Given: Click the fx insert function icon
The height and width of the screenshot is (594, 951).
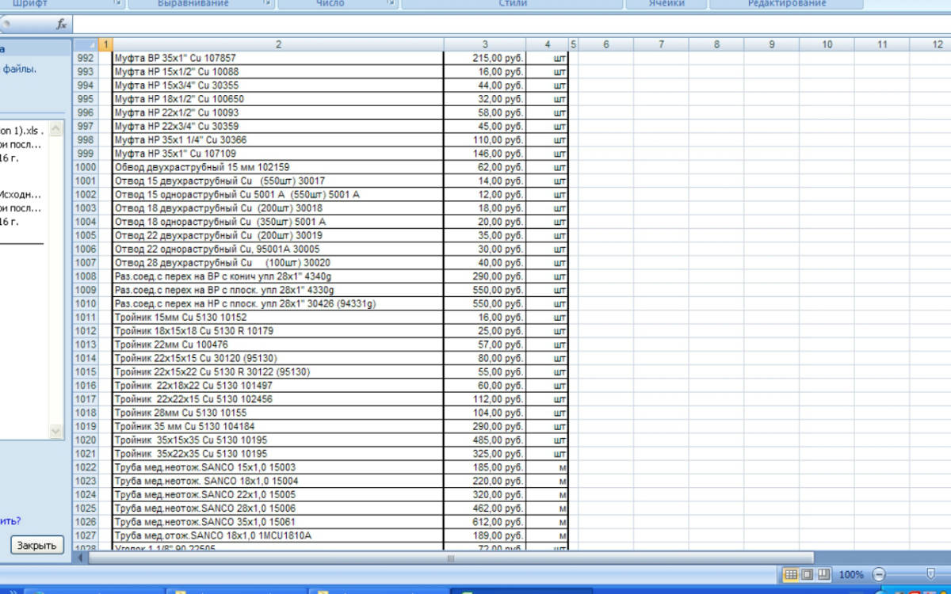Looking at the screenshot, I should [x=61, y=25].
